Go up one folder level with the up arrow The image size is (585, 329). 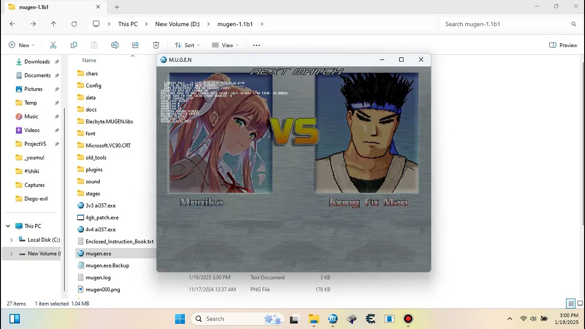coord(53,24)
